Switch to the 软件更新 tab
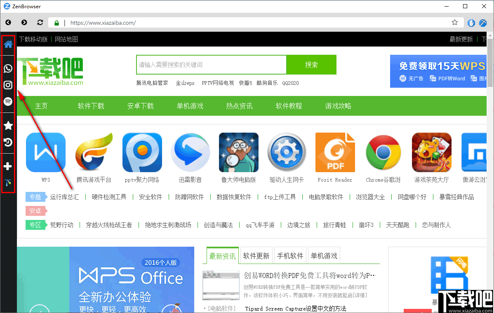Screen dimensions: 494x313 tap(256, 255)
